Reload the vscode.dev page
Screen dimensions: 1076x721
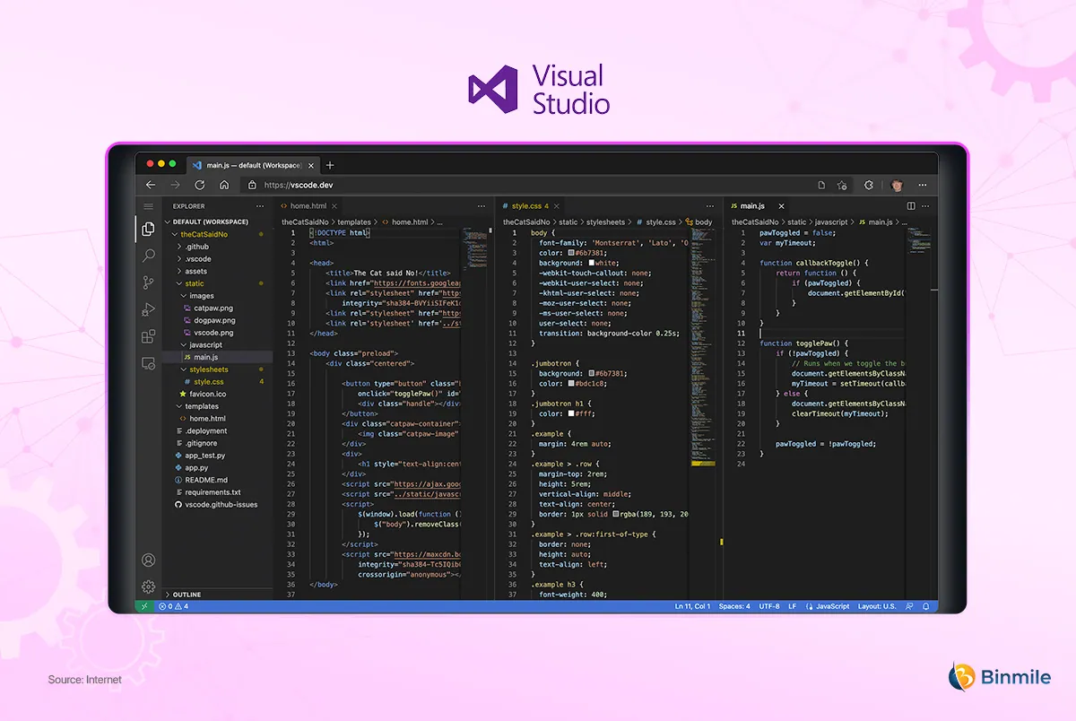coord(199,185)
